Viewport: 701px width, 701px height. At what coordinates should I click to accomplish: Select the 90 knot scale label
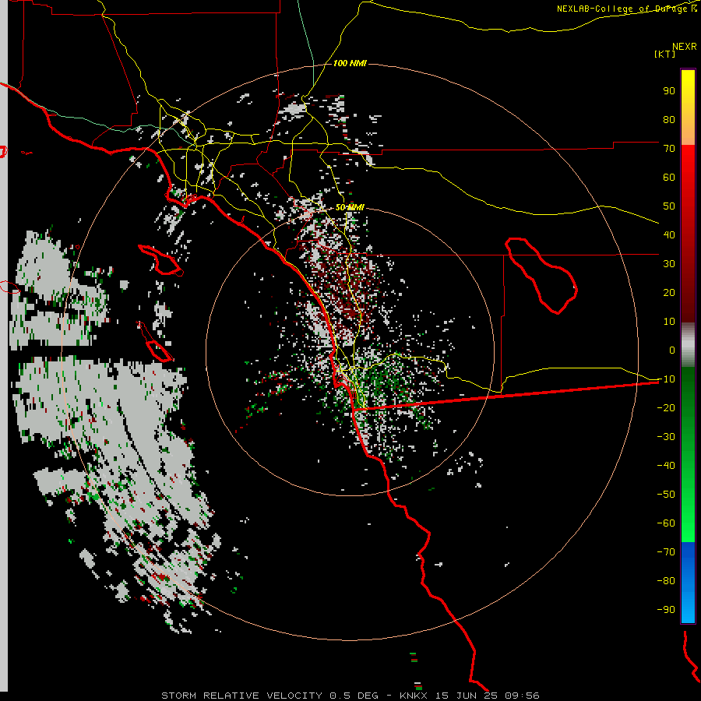(669, 91)
